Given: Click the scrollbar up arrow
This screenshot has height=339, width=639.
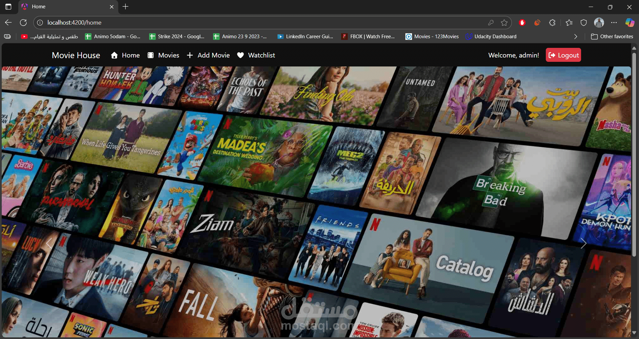Looking at the screenshot, I should click(634, 49).
